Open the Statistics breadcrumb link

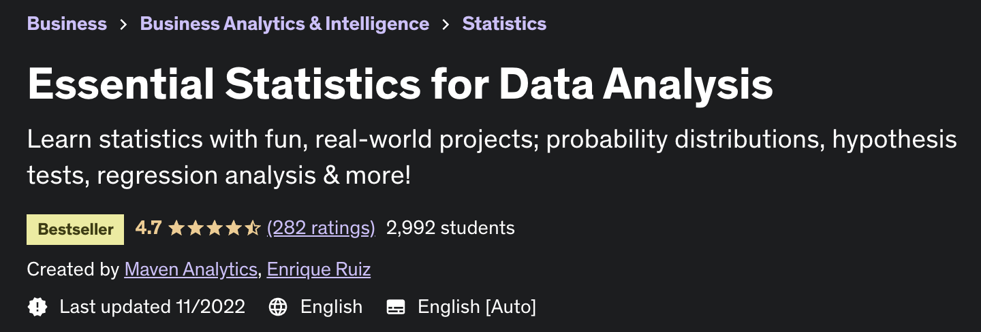point(504,24)
